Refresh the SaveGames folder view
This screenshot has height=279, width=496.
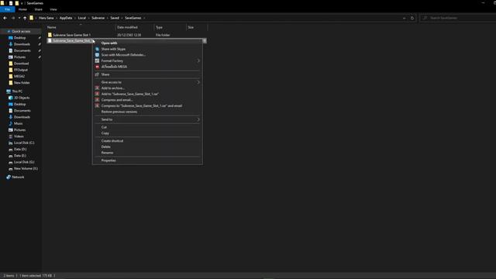pos(412,18)
